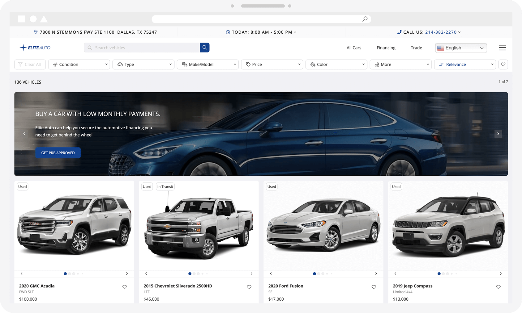Click the Get Pre-Approved button
The image size is (522, 313).
(x=58, y=153)
